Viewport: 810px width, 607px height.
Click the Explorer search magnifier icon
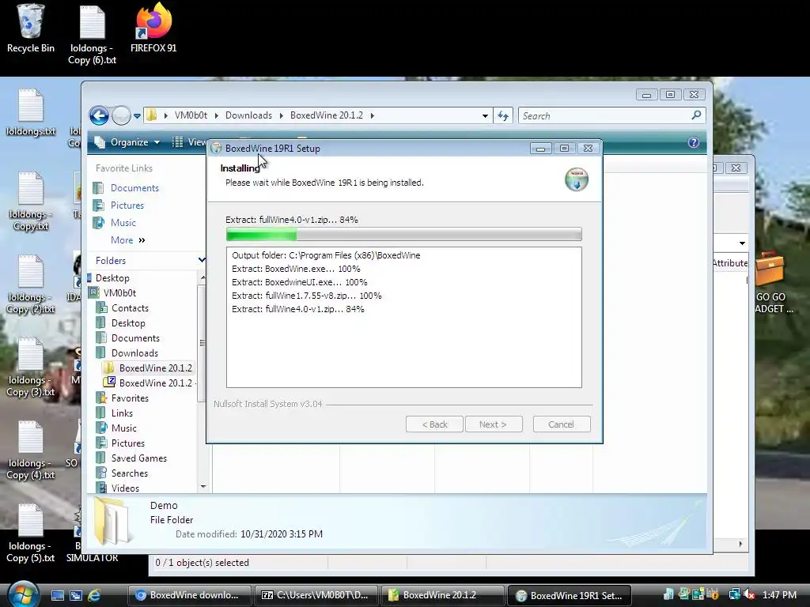pos(696,115)
